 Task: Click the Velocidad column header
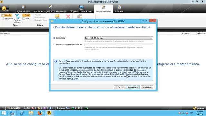coord(201,34)
